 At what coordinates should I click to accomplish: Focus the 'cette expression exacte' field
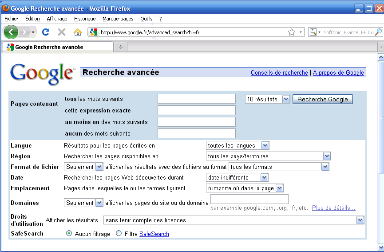[196, 110]
